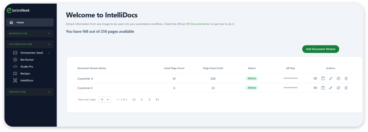The height and width of the screenshot is (132, 368).
Task: Click the used page count 0 for Customer C
Action: 174,88
